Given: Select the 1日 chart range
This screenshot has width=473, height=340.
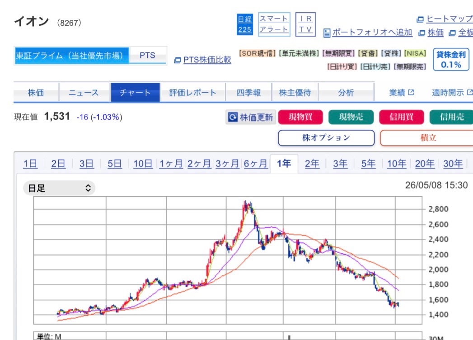Looking at the screenshot, I should 30,164.
